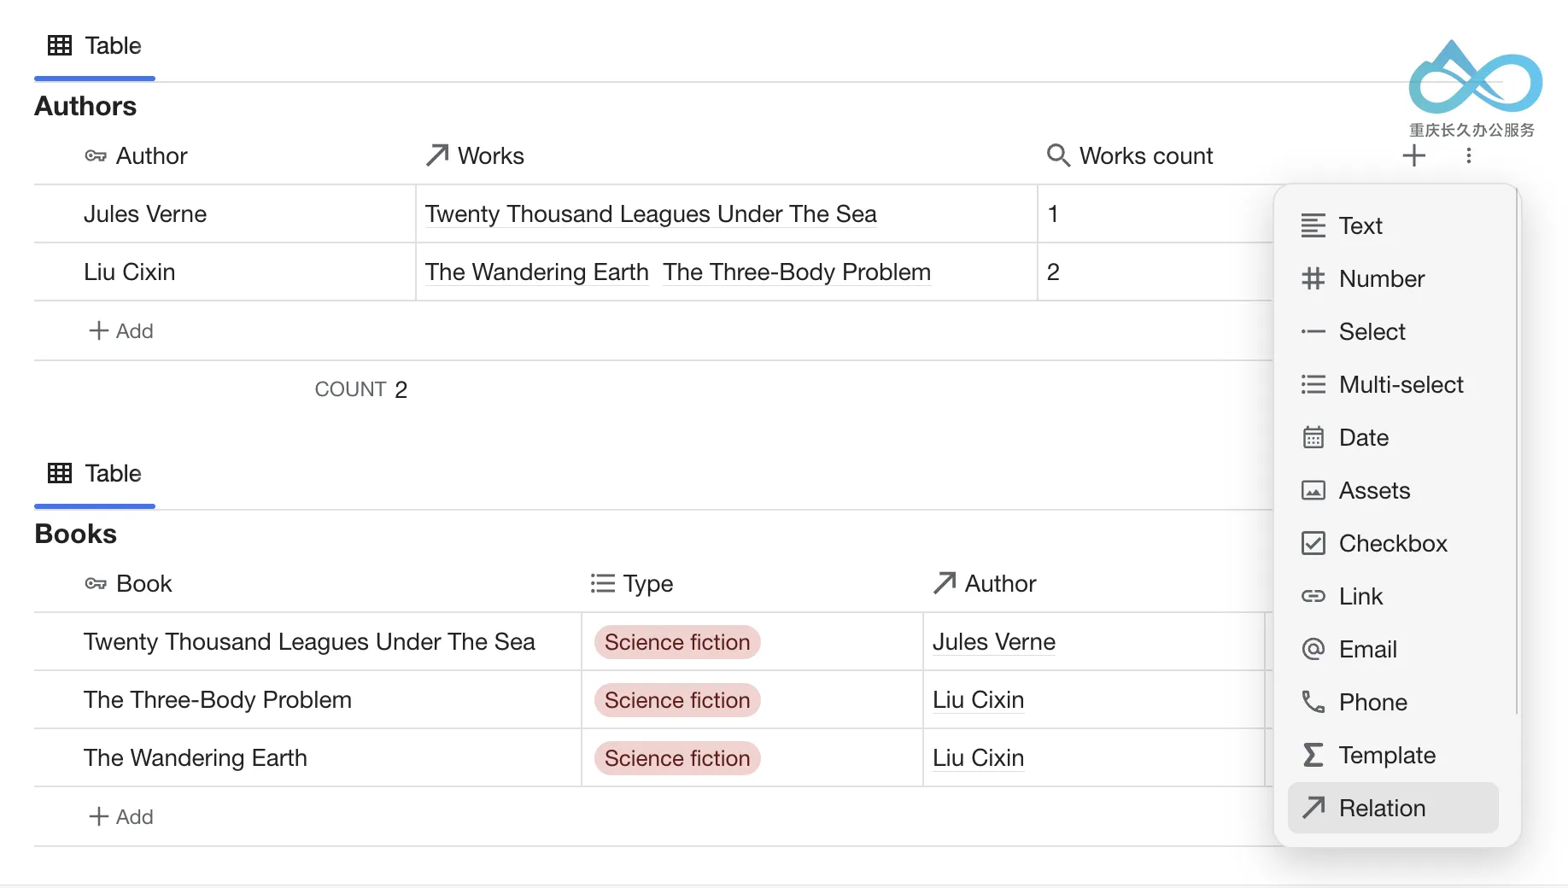
Task: Click the plus icon to add column
Action: [x=1413, y=155]
